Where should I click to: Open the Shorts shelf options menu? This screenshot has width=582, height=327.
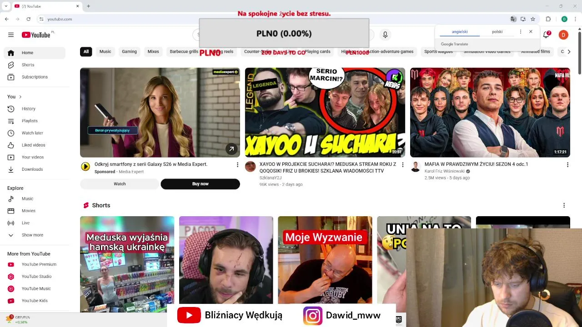point(564,205)
